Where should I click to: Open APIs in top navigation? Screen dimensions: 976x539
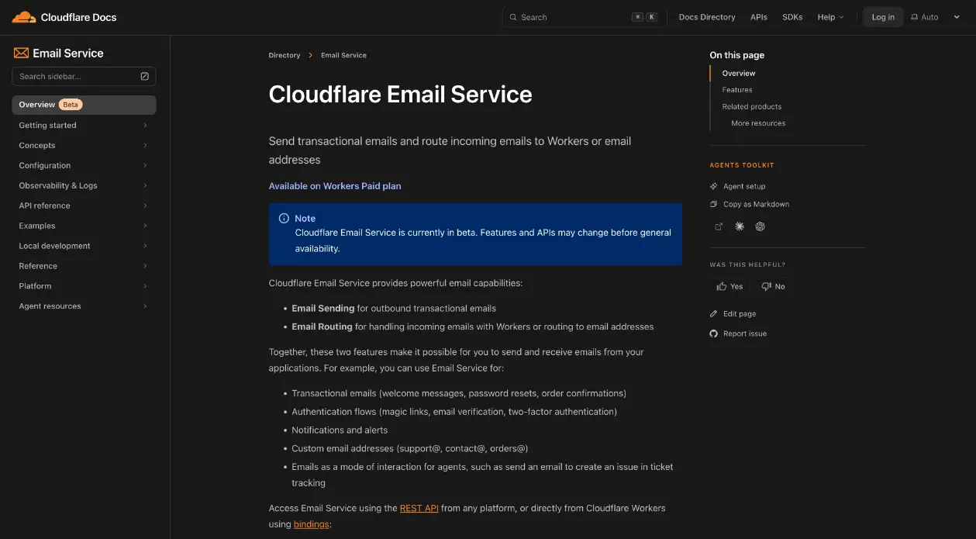click(759, 17)
